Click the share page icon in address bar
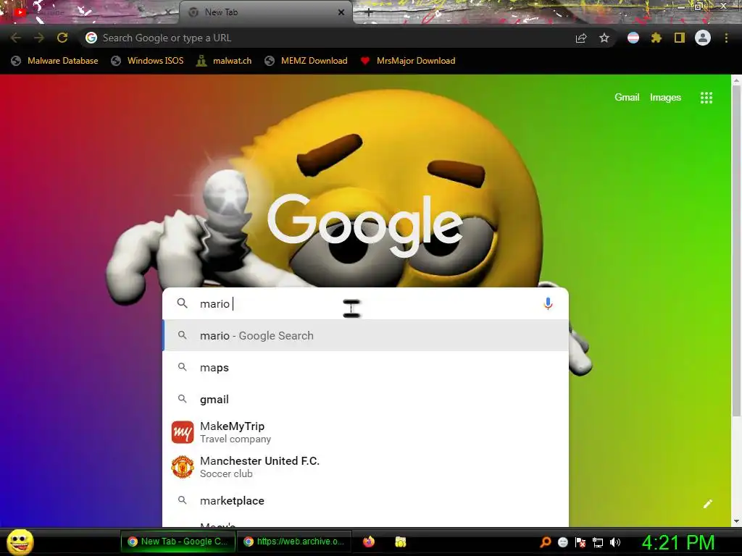The width and height of the screenshot is (742, 556). point(581,38)
